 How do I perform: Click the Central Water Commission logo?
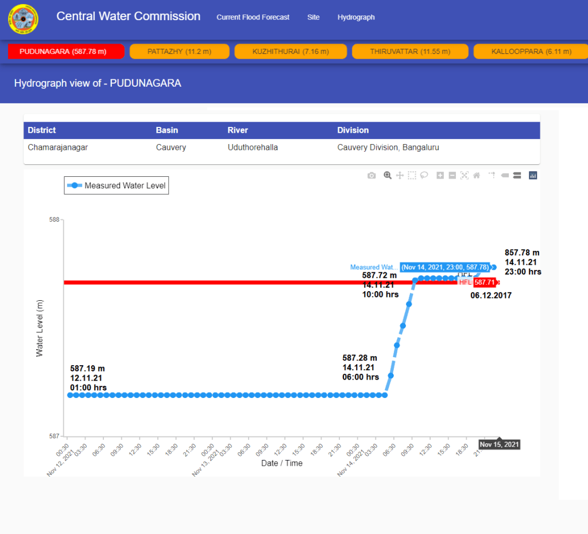24,20
